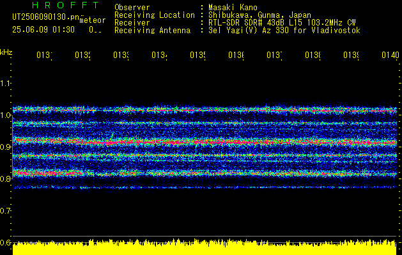This screenshot has height=255, width=402.
Task: Click the 0.7 frequency axis label
Action: [5, 211]
